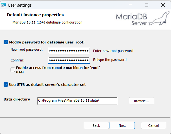
Task: Click the installer icon in title bar
Action: tap(4, 5)
